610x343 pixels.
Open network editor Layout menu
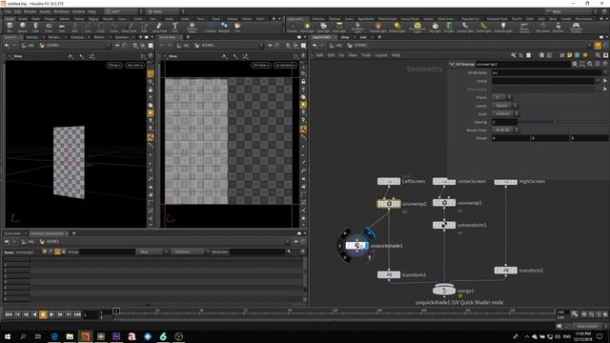[381, 55]
